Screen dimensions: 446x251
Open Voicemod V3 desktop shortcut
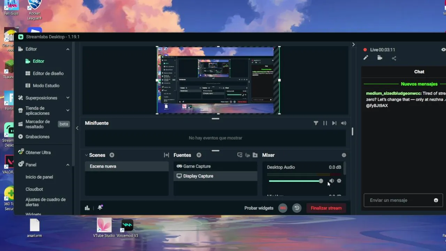point(127,228)
